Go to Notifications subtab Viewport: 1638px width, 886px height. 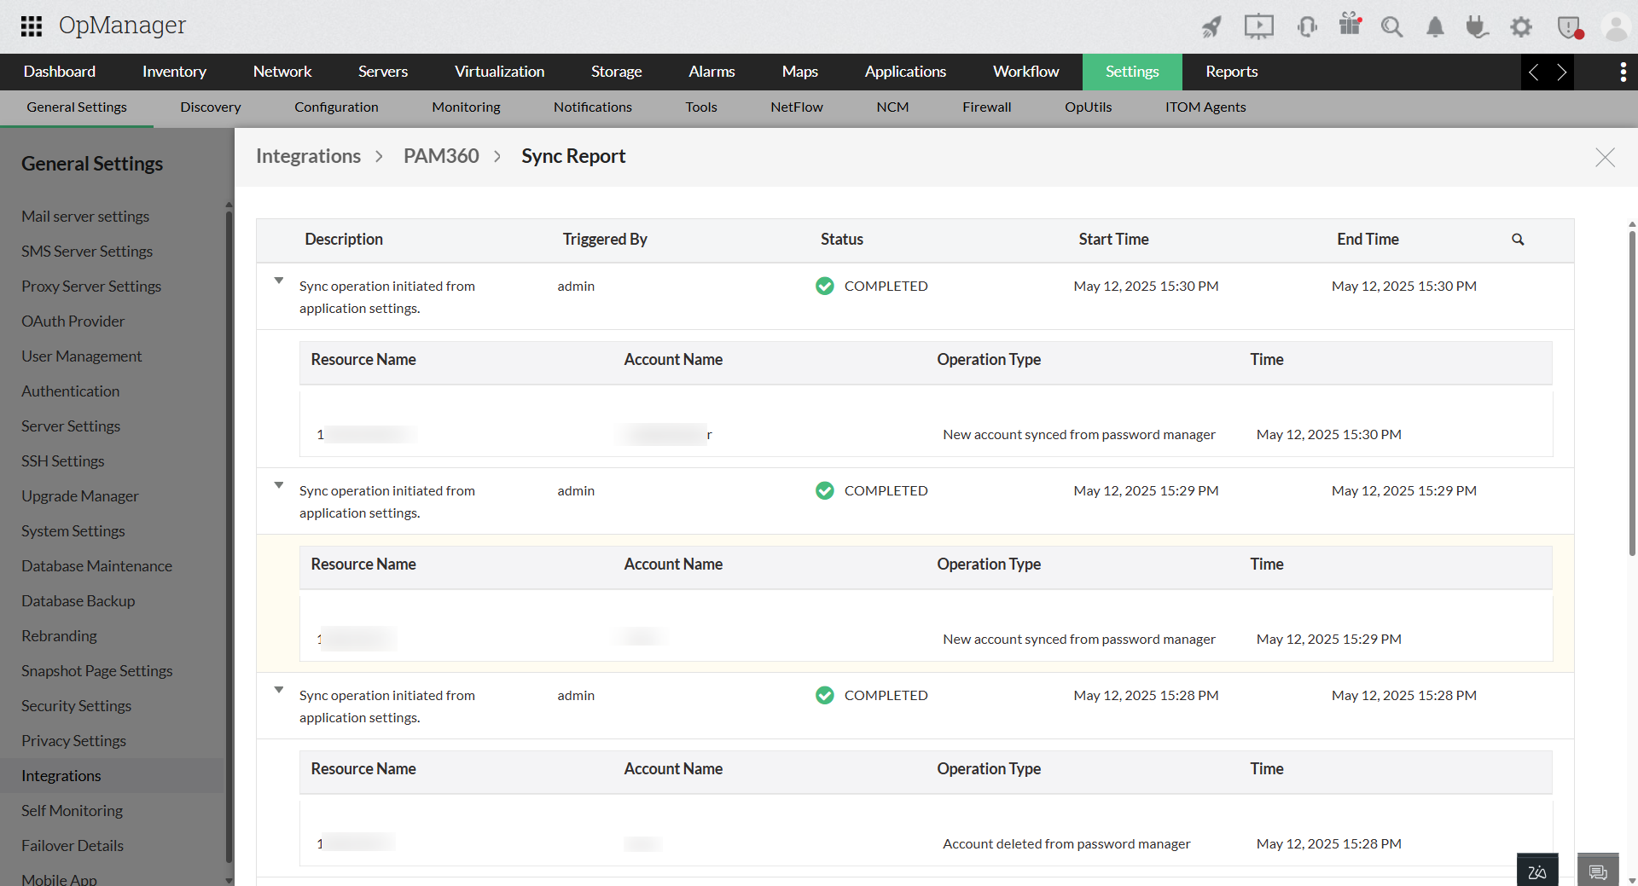pos(593,107)
